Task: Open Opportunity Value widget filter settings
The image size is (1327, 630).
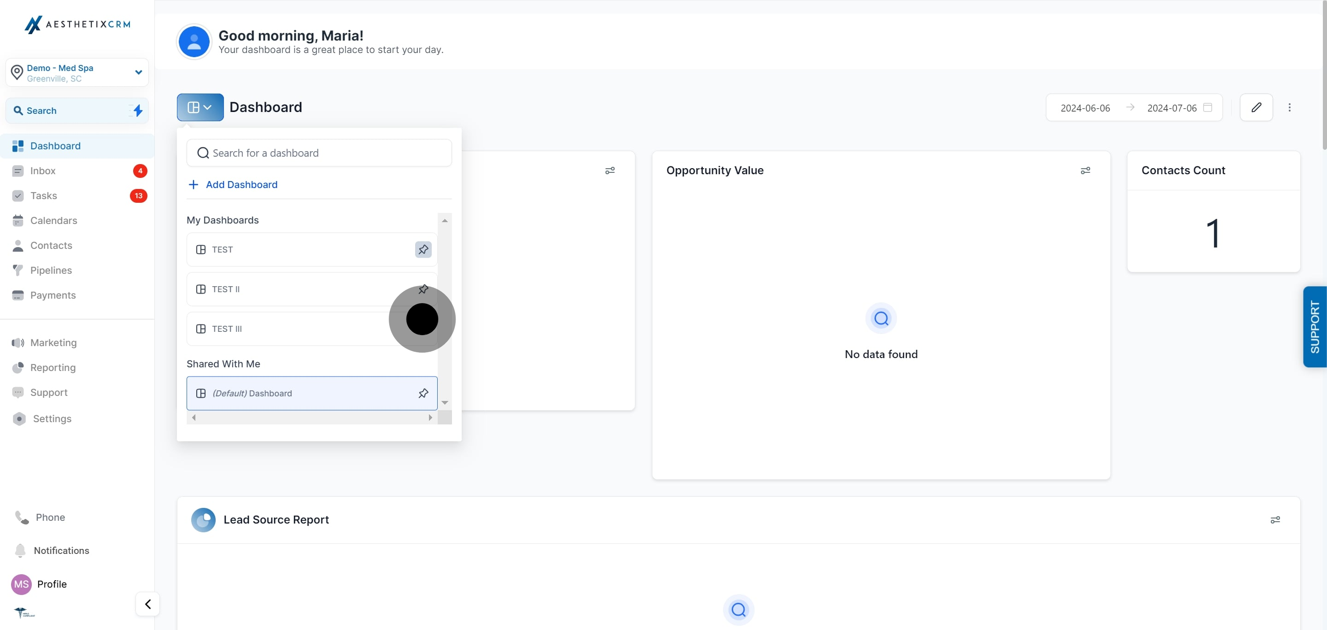Action: click(1086, 171)
